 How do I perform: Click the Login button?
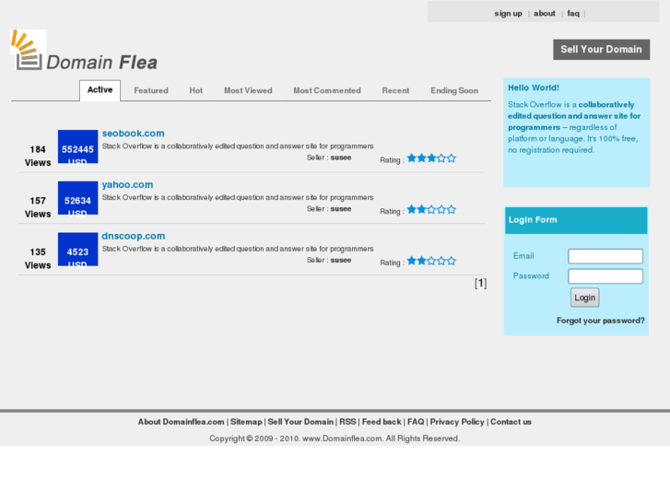click(584, 298)
